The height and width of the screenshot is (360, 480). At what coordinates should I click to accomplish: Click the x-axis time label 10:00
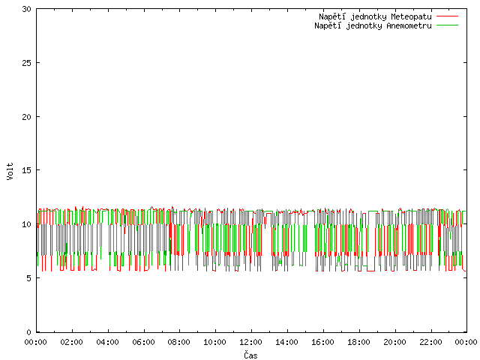tap(215, 342)
